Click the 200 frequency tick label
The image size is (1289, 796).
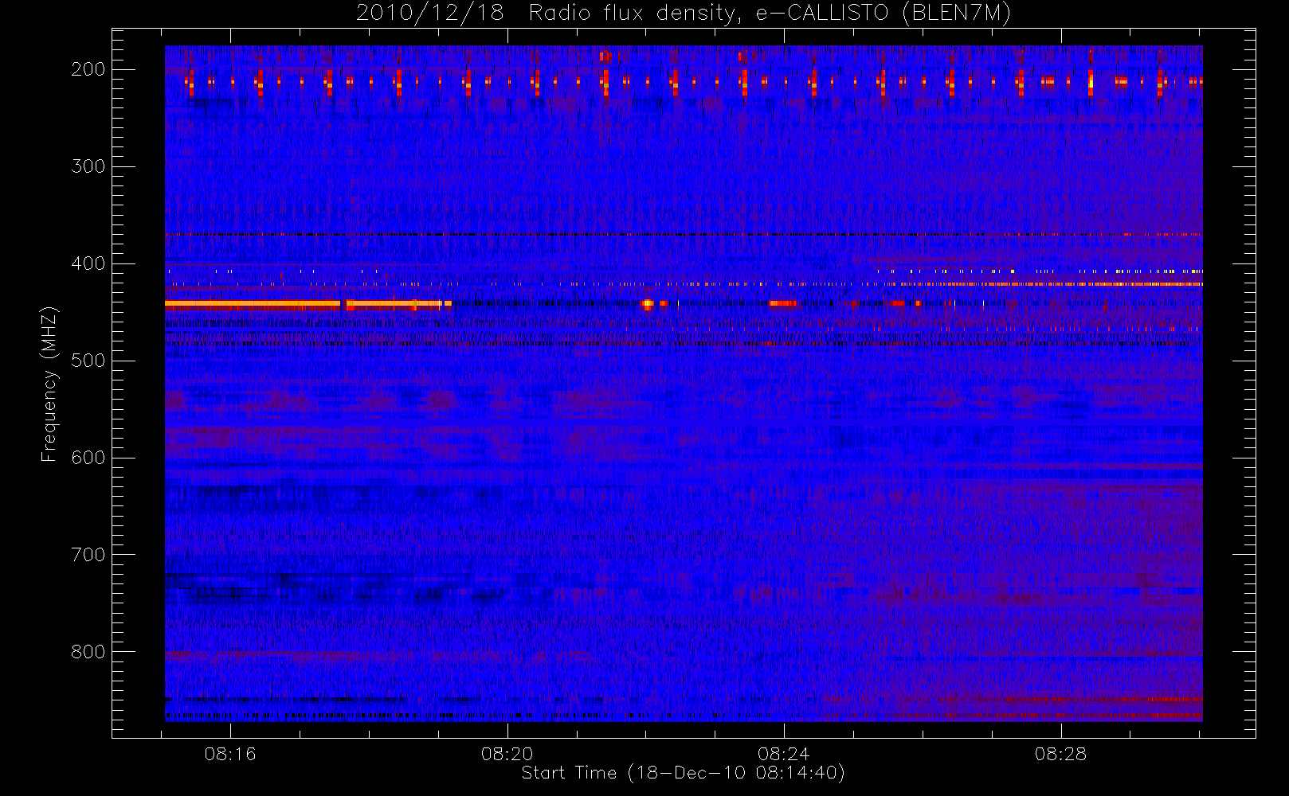pyautogui.click(x=88, y=69)
